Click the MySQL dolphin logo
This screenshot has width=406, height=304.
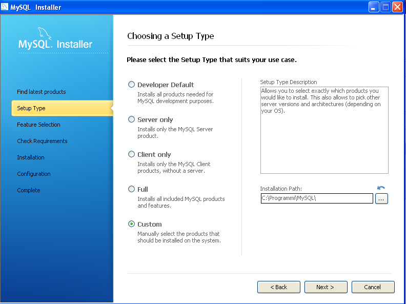[45, 34]
